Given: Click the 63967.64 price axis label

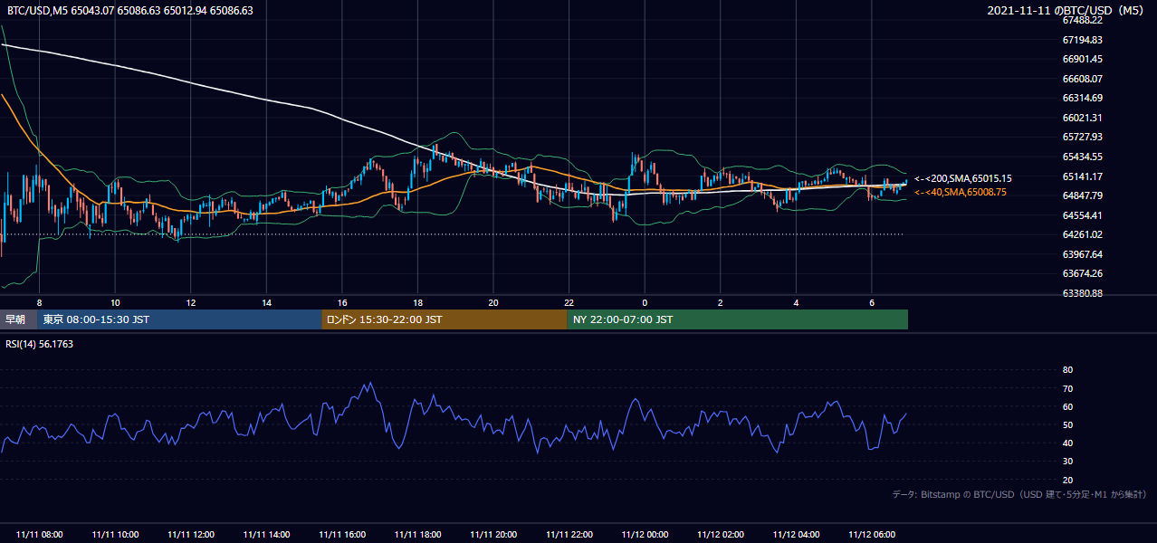Looking at the screenshot, I should pyautogui.click(x=1082, y=254).
